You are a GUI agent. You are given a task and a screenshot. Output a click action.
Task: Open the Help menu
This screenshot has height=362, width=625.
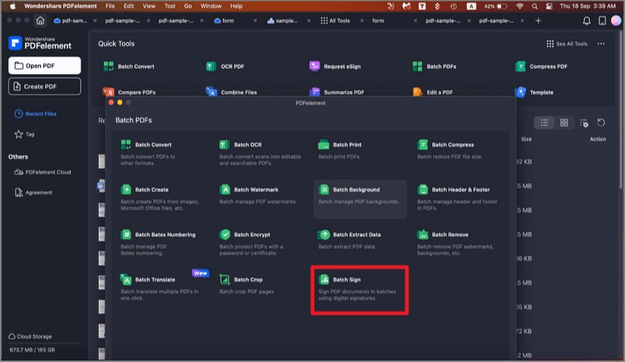tap(236, 6)
